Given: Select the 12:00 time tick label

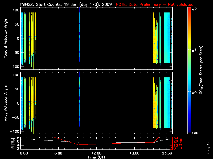Looking at the screenshot, I should coord(96,153).
